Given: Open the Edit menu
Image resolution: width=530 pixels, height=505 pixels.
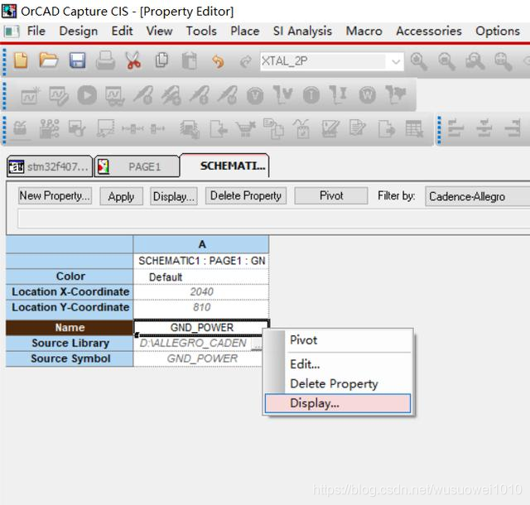Looking at the screenshot, I should coord(122,31).
